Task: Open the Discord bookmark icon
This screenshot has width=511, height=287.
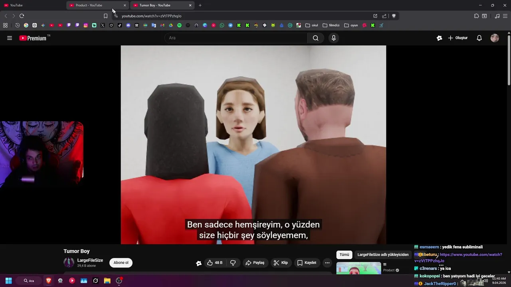Action: [x=128, y=25]
